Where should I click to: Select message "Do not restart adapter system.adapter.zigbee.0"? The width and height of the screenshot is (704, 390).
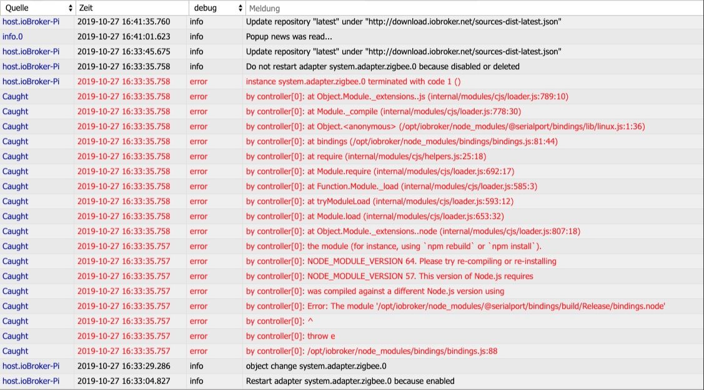point(382,66)
